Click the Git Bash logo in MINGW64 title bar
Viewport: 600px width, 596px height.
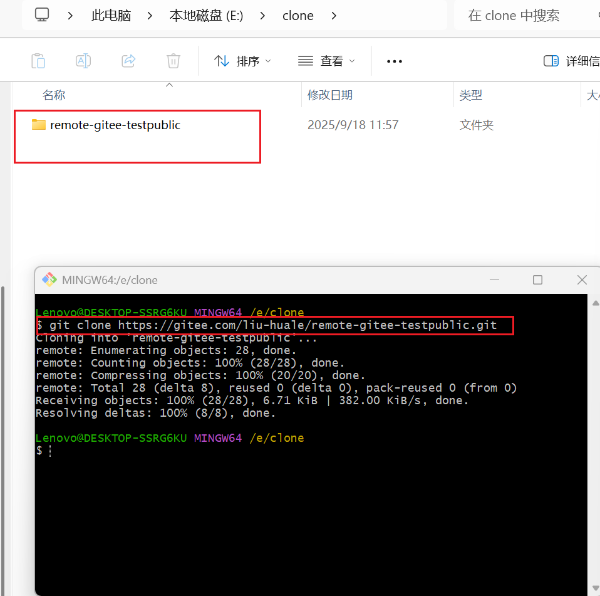point(49,280)
